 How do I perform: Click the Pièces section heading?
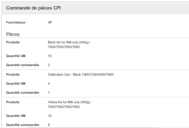coord(13,34)
